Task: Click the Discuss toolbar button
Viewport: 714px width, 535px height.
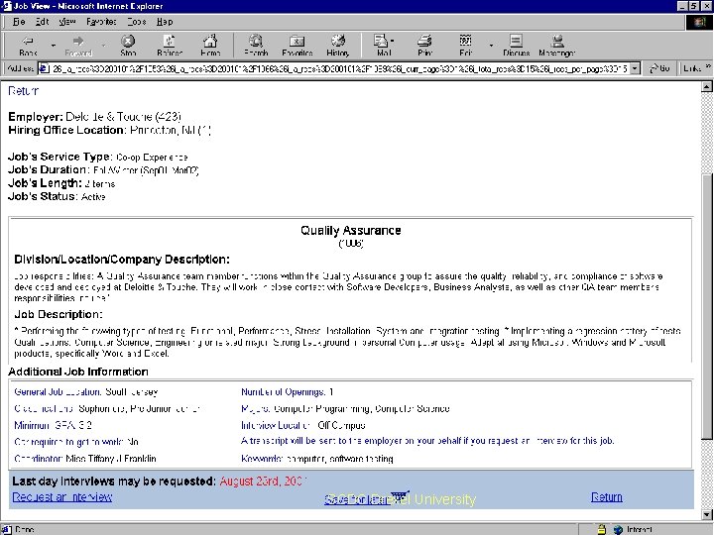Action: (516, 46)
